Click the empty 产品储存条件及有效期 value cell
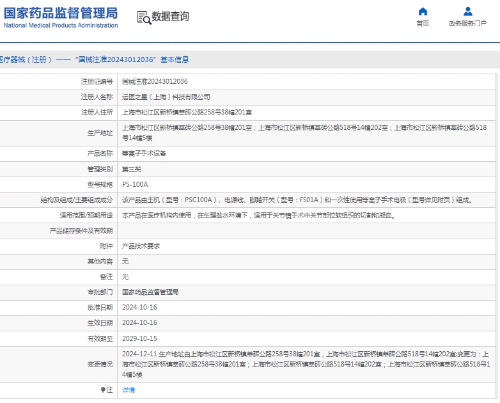Screen dimensions: 500x403 307,231
